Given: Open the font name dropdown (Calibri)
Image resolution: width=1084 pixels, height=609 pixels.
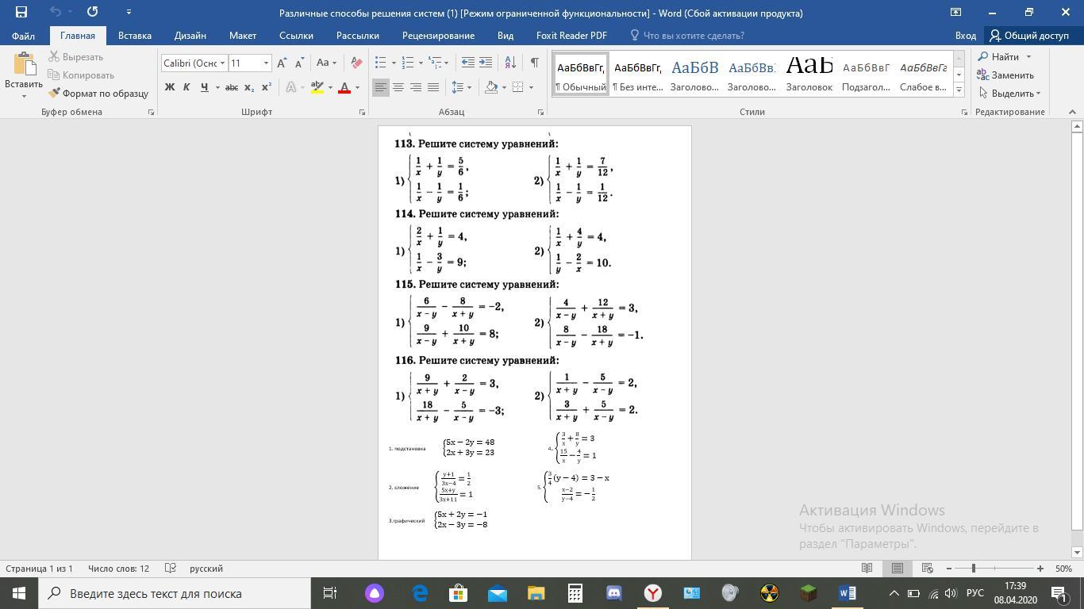Looking at the screenshot, I should tap(222, 63).
